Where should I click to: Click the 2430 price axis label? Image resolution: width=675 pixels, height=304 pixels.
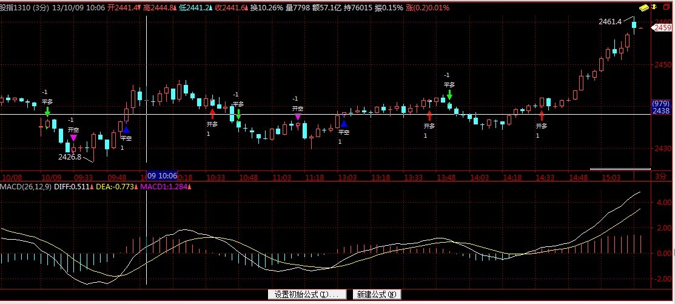(662, 149)
